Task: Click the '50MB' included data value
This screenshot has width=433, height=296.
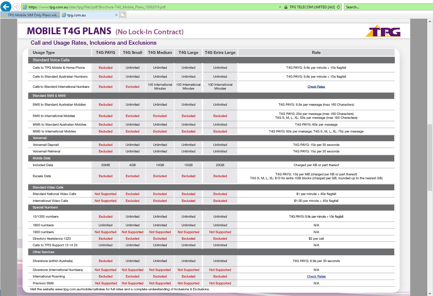Action: click(105, 165)
